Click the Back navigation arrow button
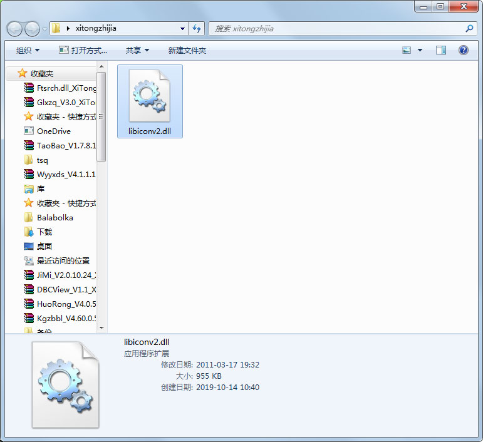This screenshot has height=442, width=483. click(x=15, y=29)
